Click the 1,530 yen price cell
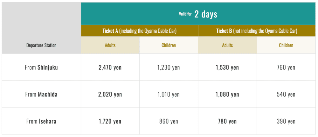 pos(227,67)
